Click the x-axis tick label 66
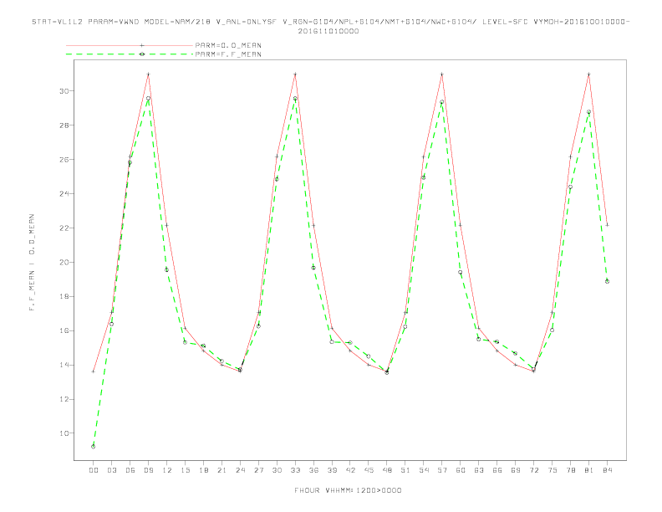The height and width of the screenshot is (512, 662). coord(497,470)
